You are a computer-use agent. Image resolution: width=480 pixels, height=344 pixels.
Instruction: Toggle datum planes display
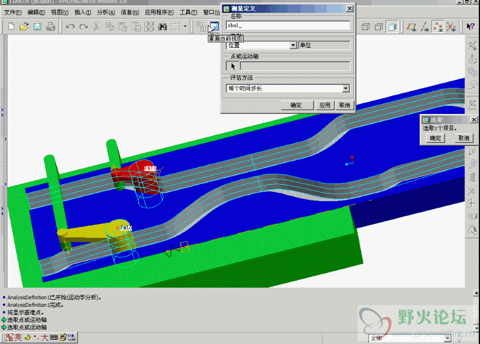(x=412, y=27)
